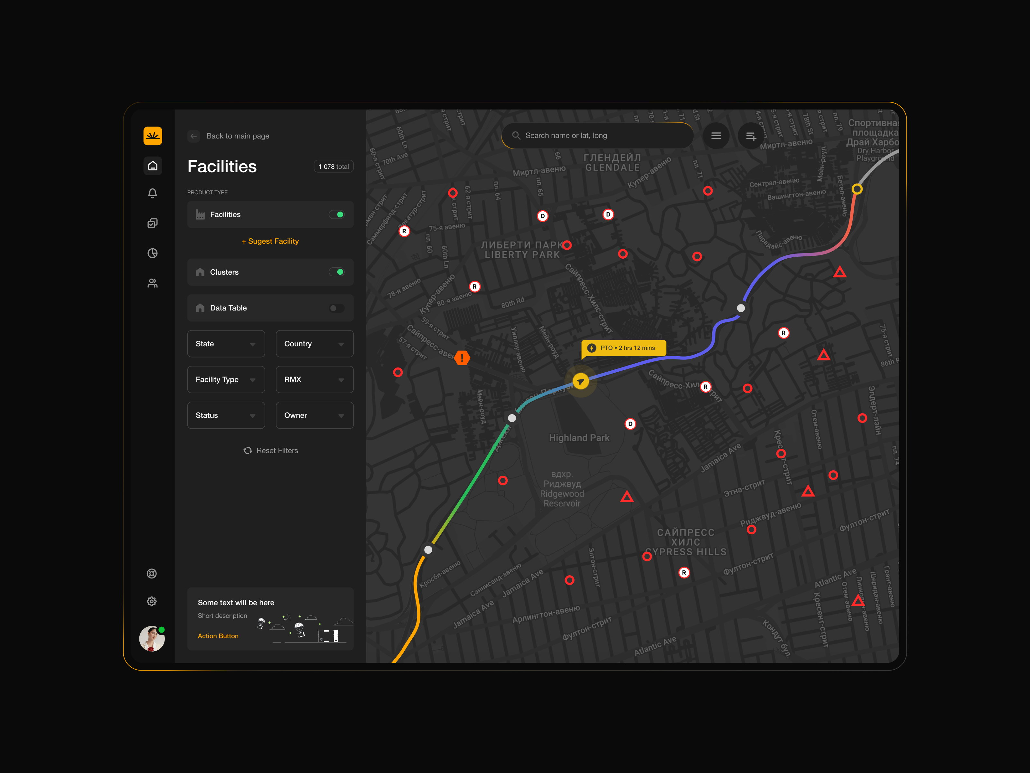Screen dimensions: 1030x773
Task: Enable the Data Table toggle
Action: 337,308
